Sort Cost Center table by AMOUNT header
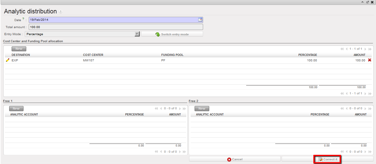The width and height of the screenshot is (376, 164). point(360,55)
